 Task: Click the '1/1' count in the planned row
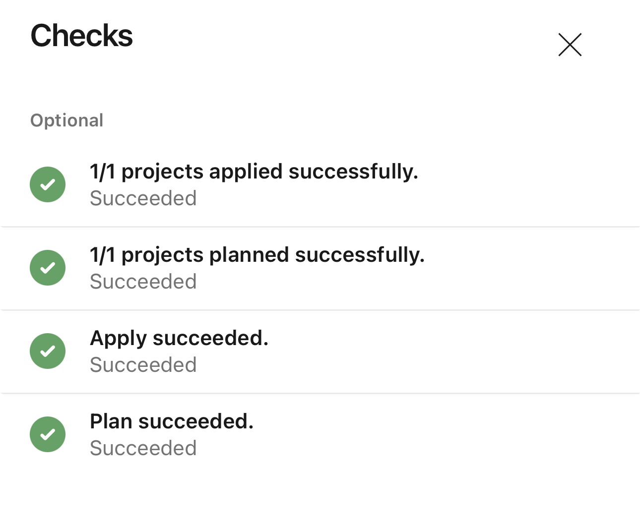tap(102, 255)
